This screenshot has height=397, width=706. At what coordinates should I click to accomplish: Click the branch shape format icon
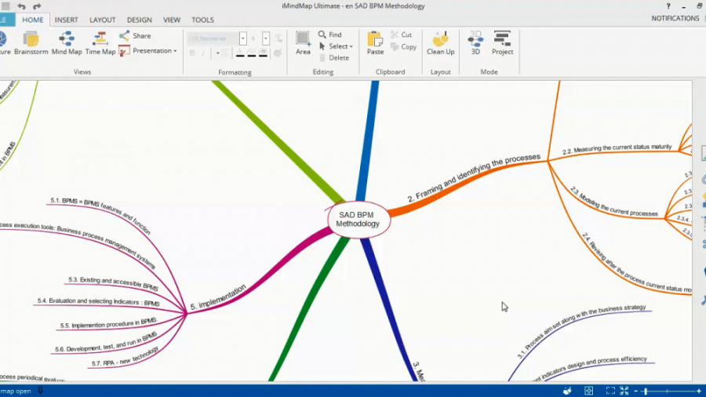278,38
